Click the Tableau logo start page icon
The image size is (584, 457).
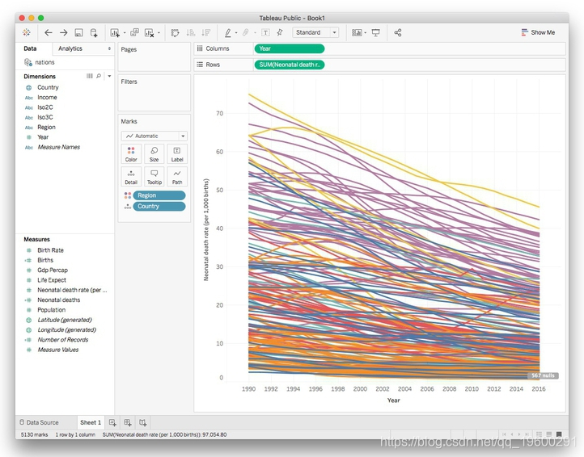click(x=27, y=33)
